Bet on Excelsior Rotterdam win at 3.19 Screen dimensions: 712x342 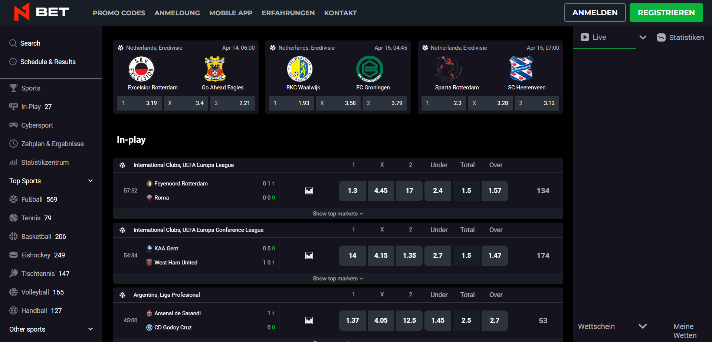[x=140, y=103]
